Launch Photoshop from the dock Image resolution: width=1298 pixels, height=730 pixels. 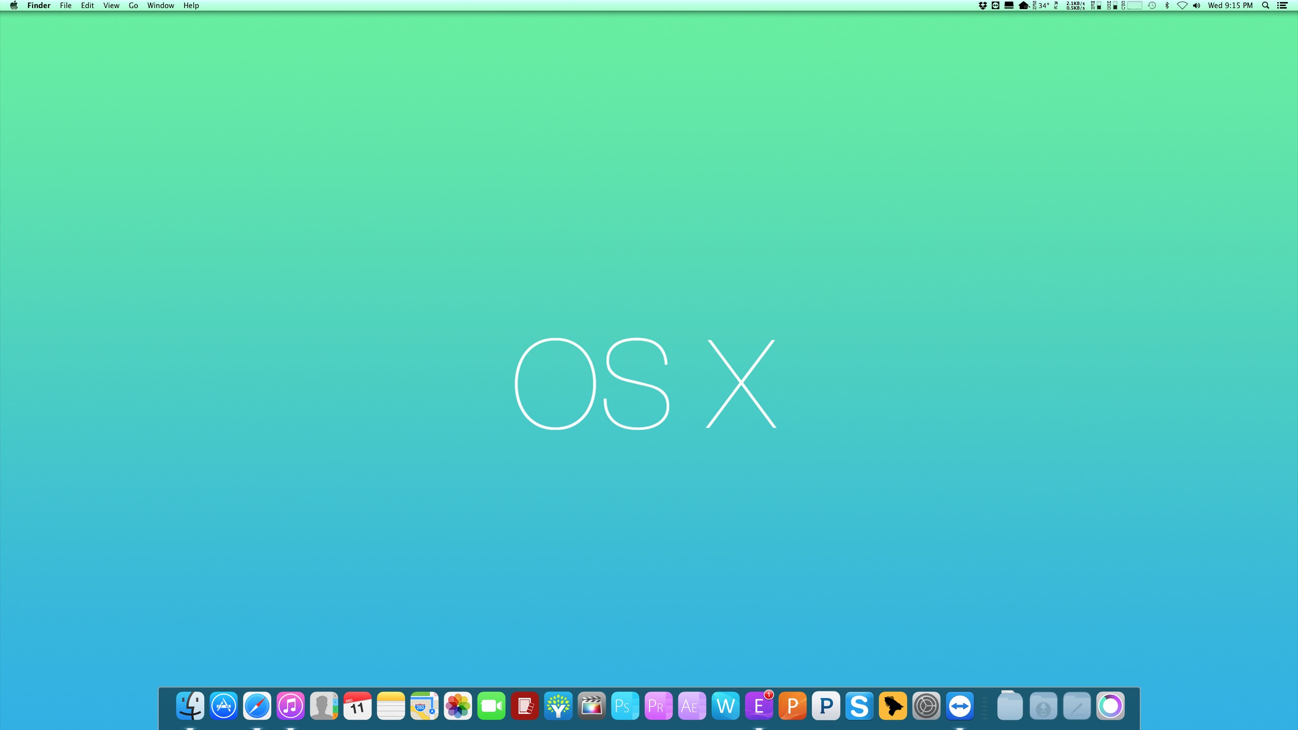(x=625, y=706)
